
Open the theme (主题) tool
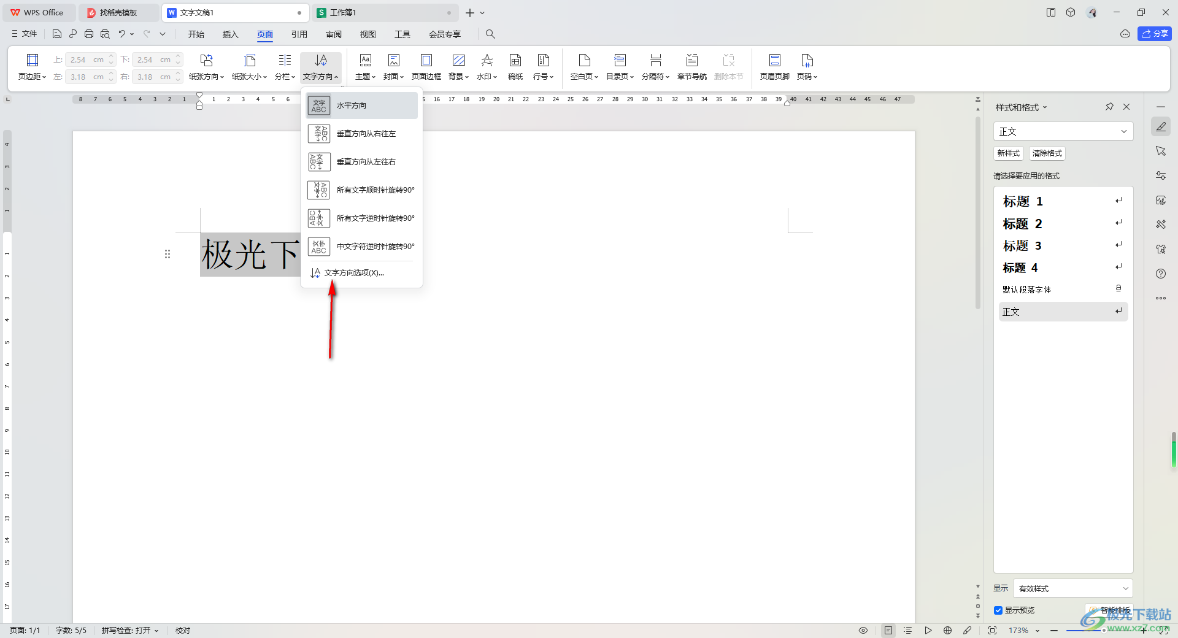pyautogui.click(x=365, y=67)
